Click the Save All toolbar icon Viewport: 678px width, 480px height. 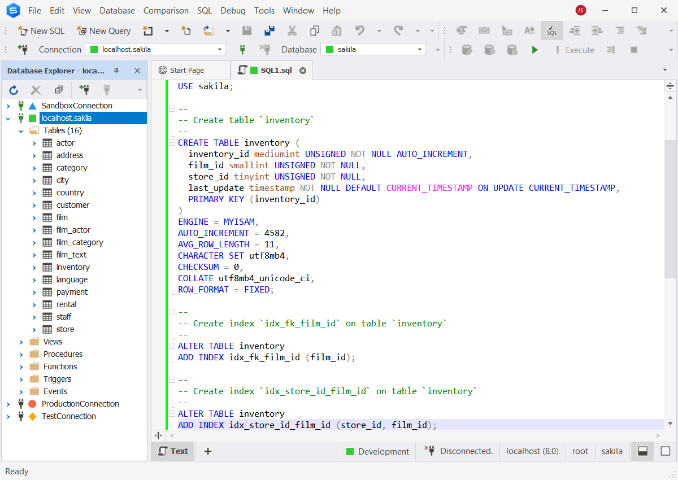click(270, 31)
